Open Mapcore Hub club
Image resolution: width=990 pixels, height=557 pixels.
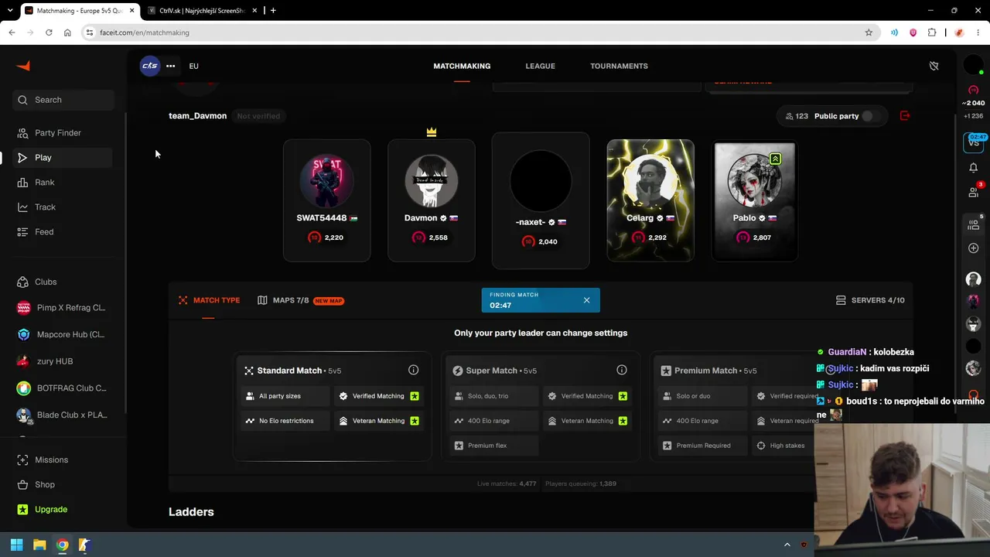tap(63, 334)
